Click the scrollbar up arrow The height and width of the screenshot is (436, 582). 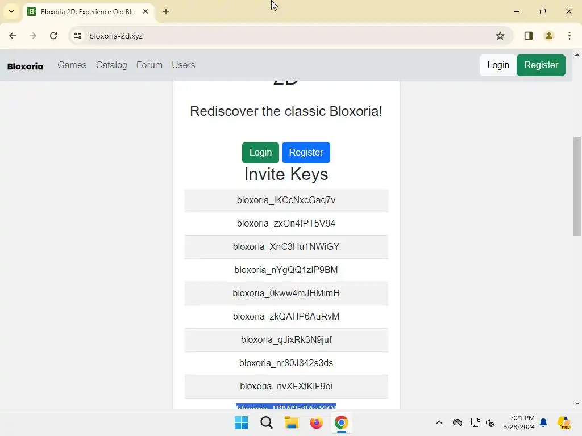tap(577, 54)
